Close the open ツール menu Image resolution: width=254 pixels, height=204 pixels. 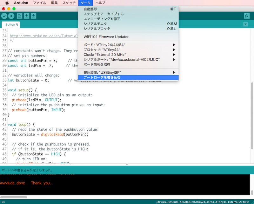(x=85, y=3)
